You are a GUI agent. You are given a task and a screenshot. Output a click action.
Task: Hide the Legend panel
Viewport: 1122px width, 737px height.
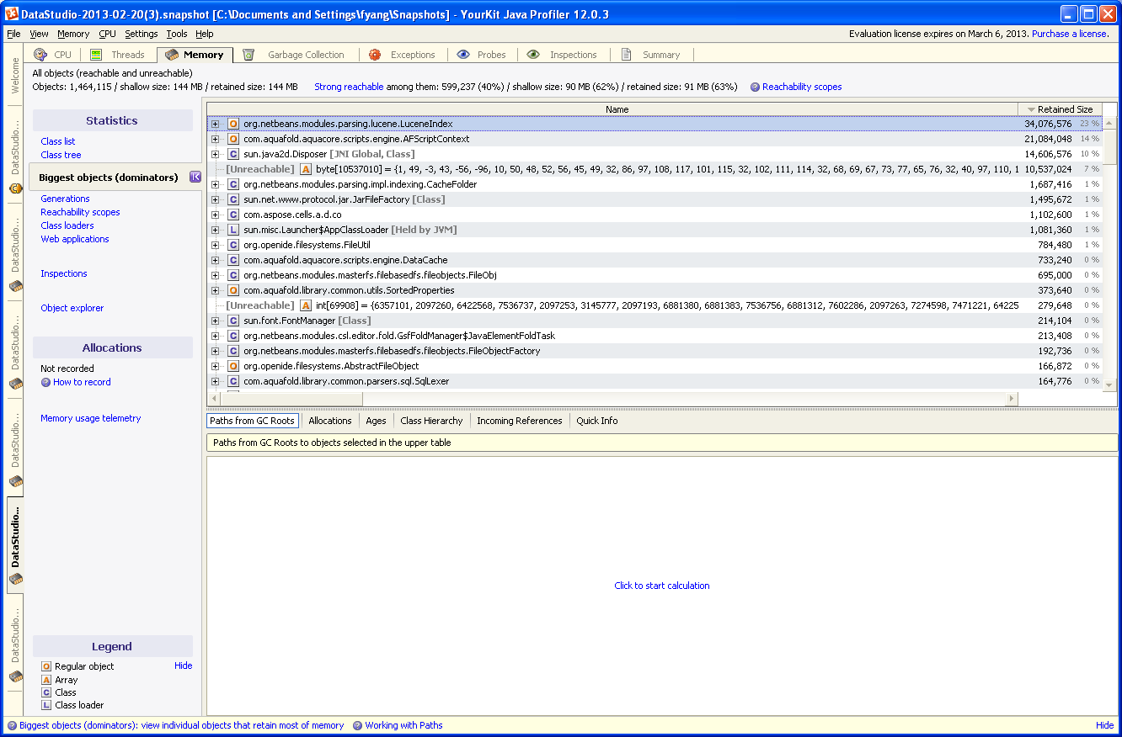(x=183, y=665)
